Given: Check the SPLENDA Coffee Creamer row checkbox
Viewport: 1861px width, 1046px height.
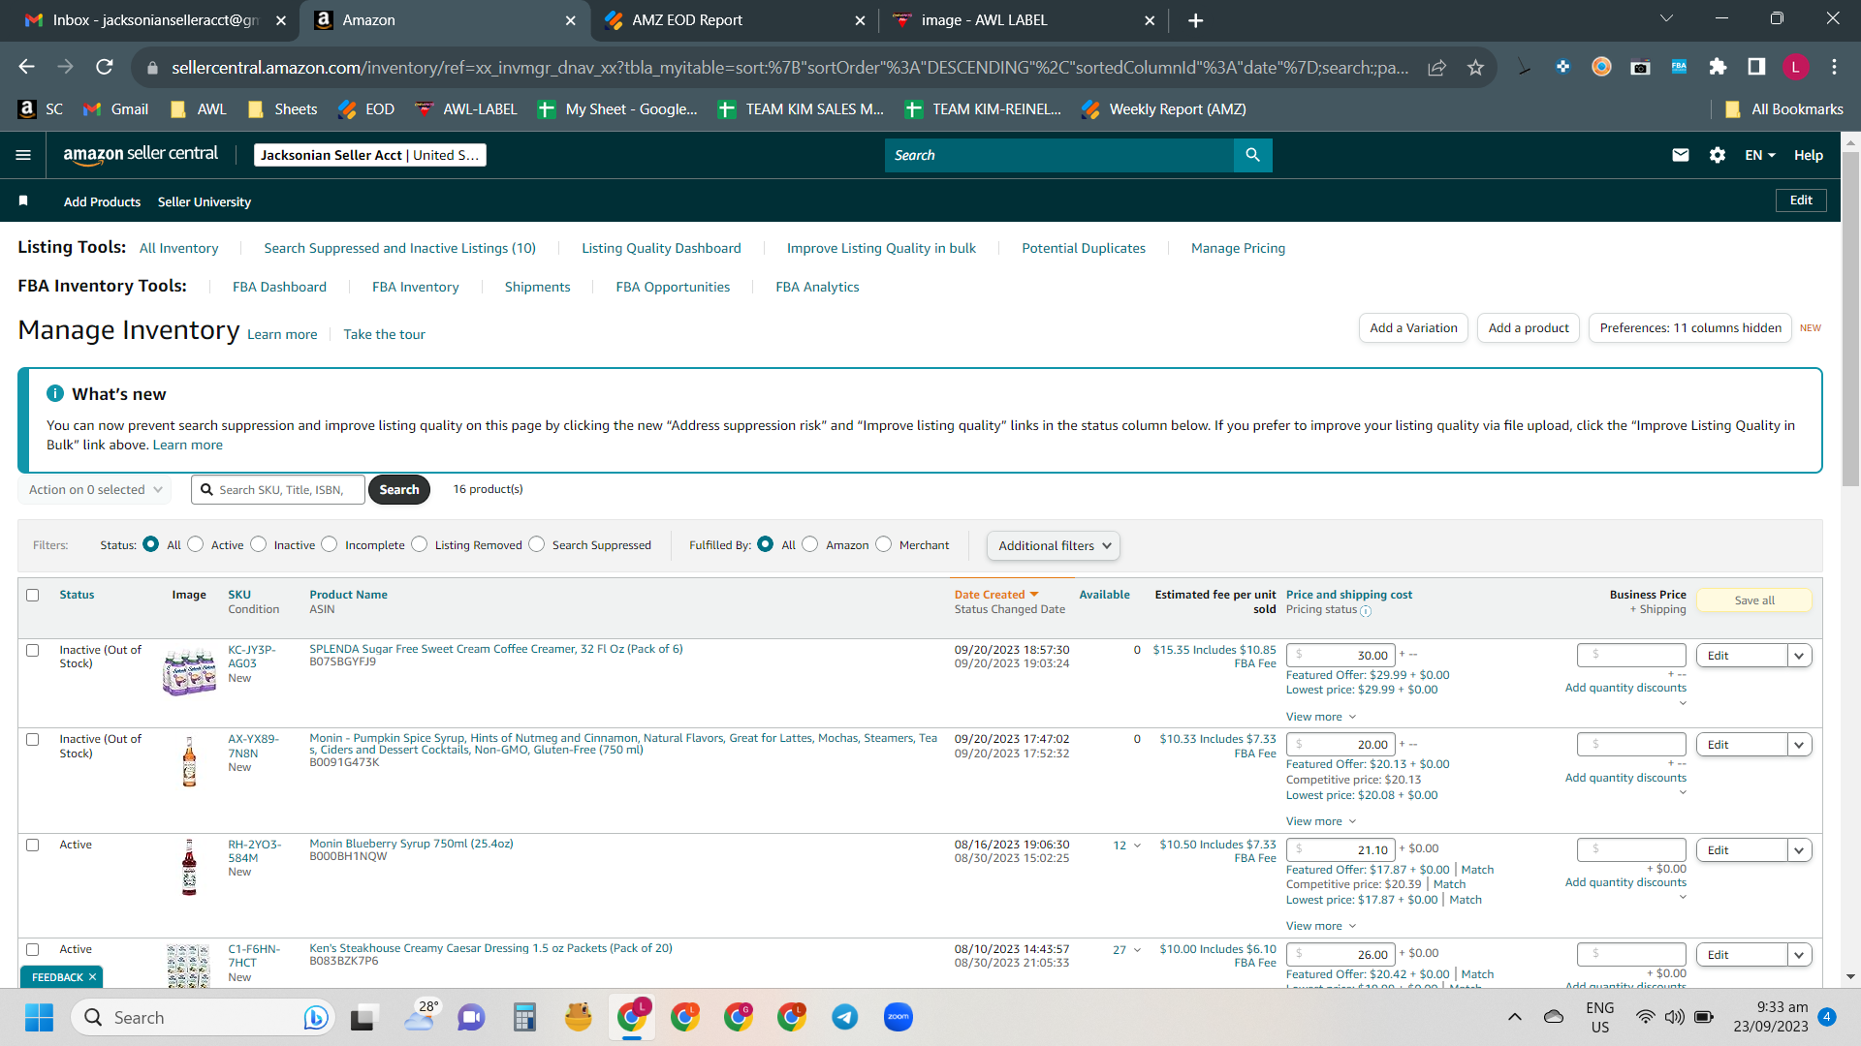Looking at the screenshot, I should pos(33,650).
